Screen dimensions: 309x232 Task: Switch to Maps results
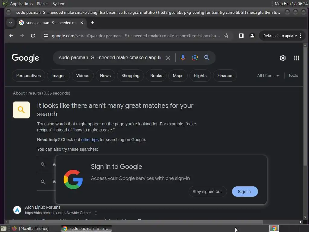click(178, 76)
